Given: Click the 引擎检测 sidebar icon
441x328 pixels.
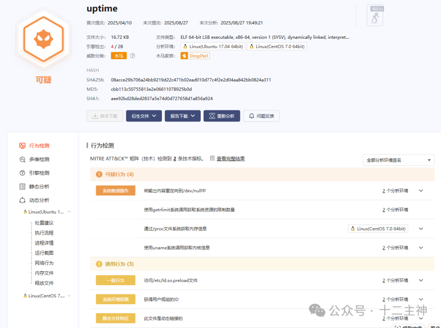Looking at the screenshot, I should pos(22,172).
